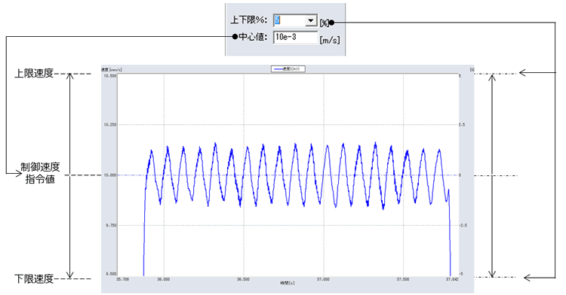Click the 速度(Ch1) legend box
Viewport: 566px width, 295px height.
point(288,68)
